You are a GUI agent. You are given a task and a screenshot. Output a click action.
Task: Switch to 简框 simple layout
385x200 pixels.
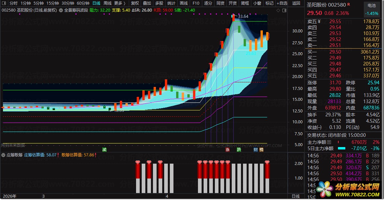[x=245, y=3]
